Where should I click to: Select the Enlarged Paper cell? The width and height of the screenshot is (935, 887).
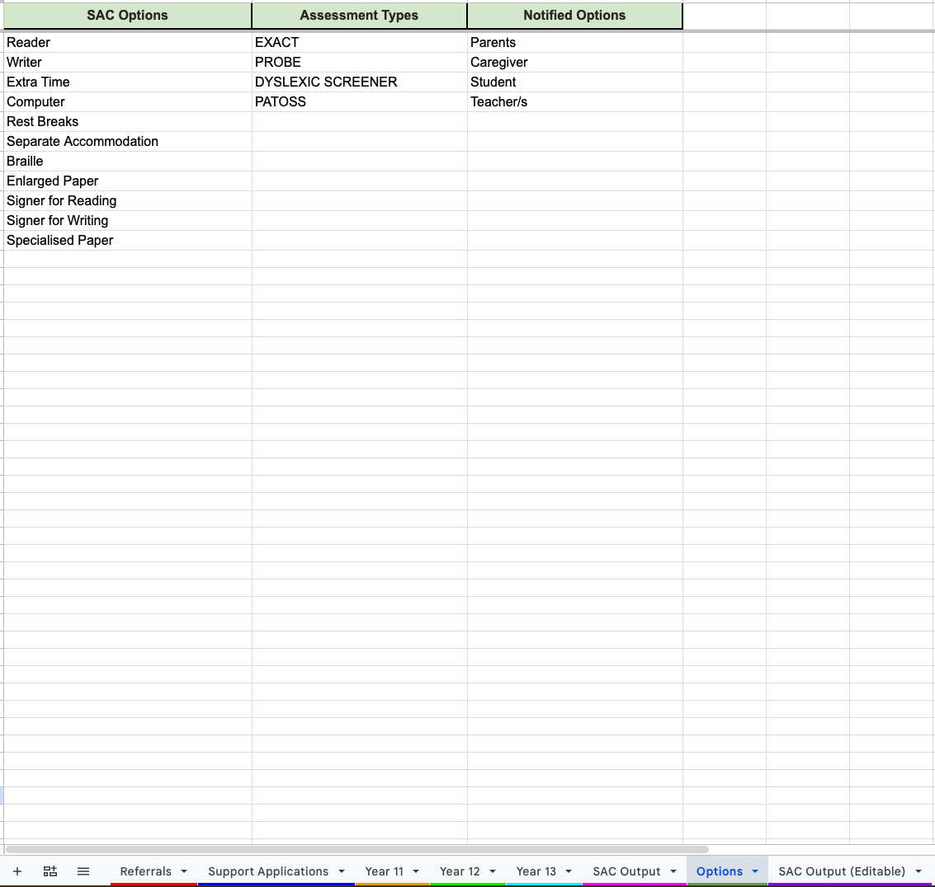(x=128, y=181)
